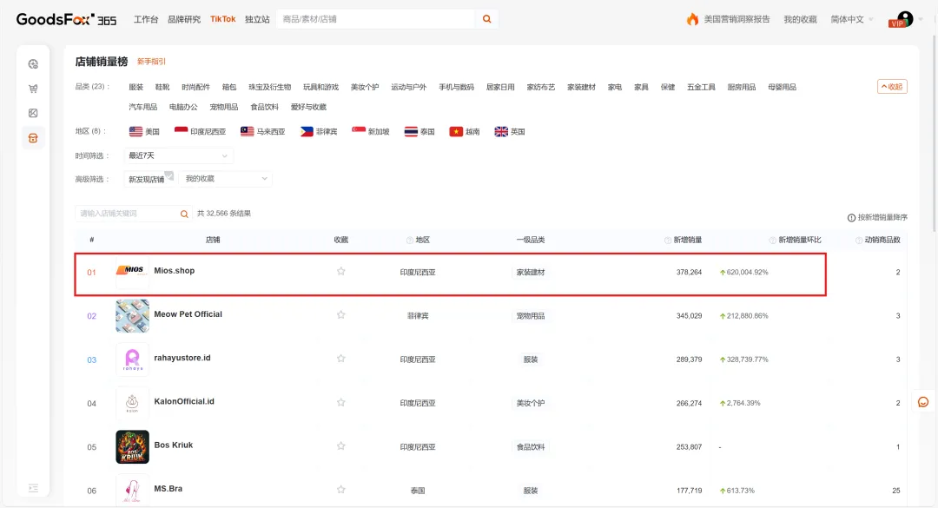
Task: Open the Mios.shop store name
Action: click(174, 270)
